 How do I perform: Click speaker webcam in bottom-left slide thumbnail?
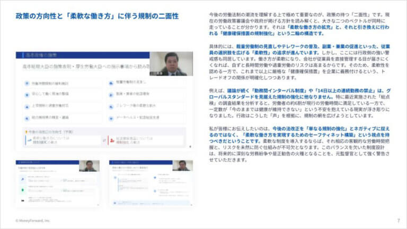pyautogui.click(x=89, y=166)
